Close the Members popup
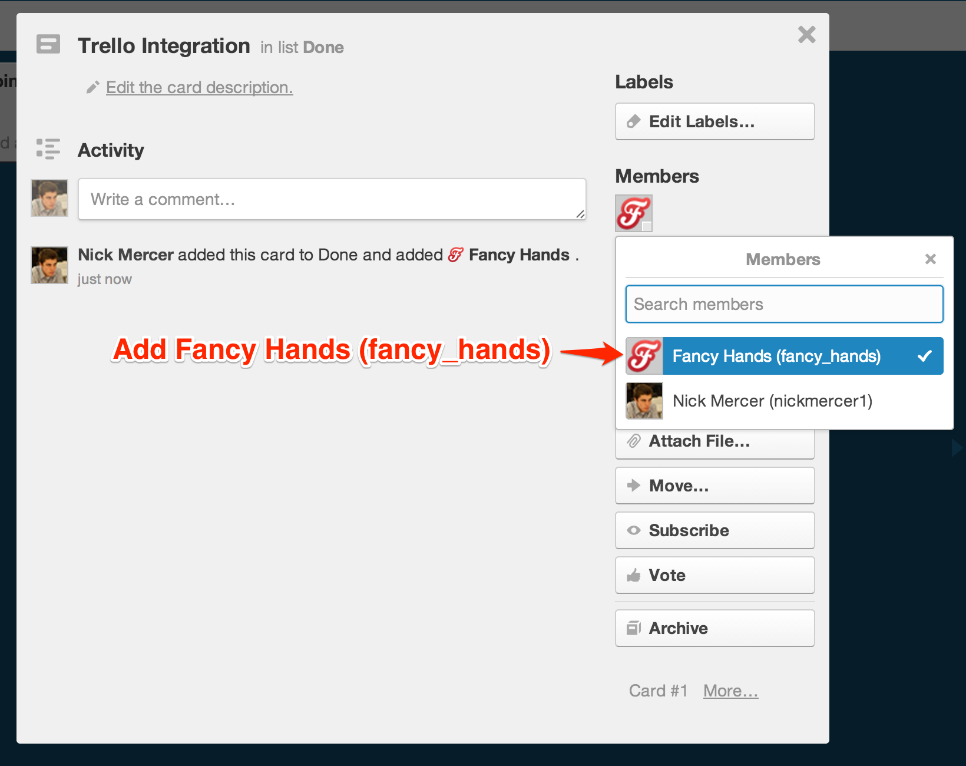The image size is (966, 766). [x=931, y=259]
